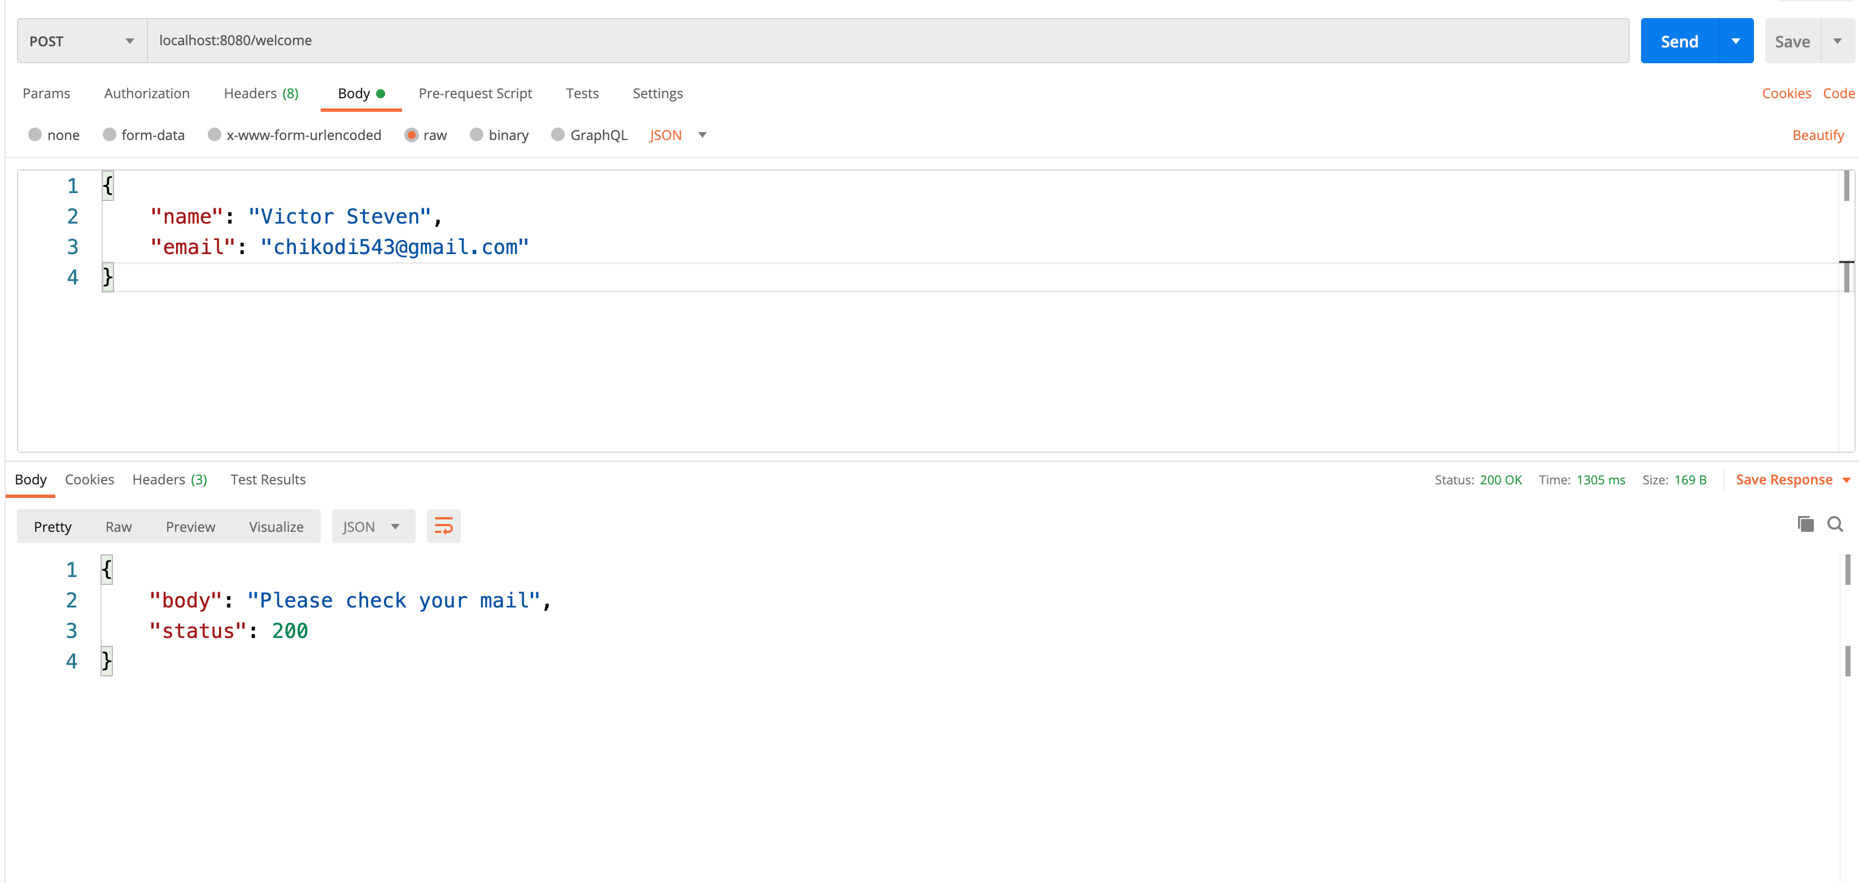This screenshot has width=1859, height=883.
Task: Open response Cookies tab
Action: 89,480
